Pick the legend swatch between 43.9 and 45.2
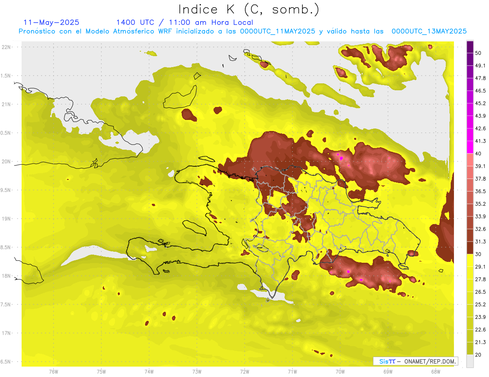Screen dimensions: 489x377 coord(470,109)
